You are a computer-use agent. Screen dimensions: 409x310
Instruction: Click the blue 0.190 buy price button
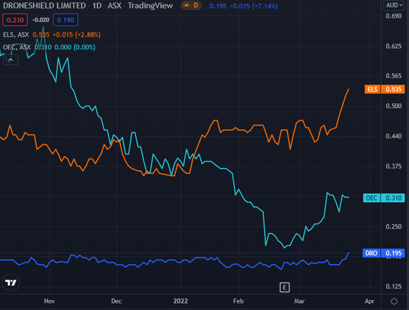click(65, 20)
